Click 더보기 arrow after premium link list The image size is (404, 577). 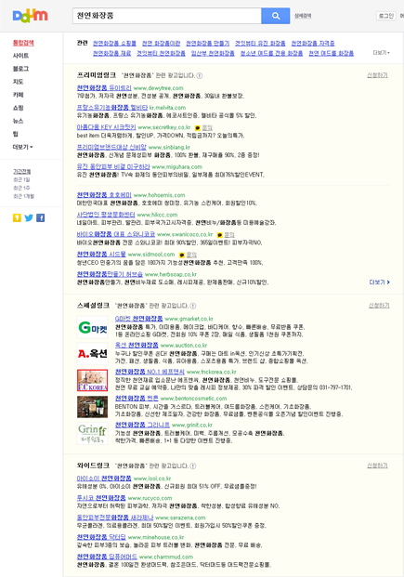379,282
